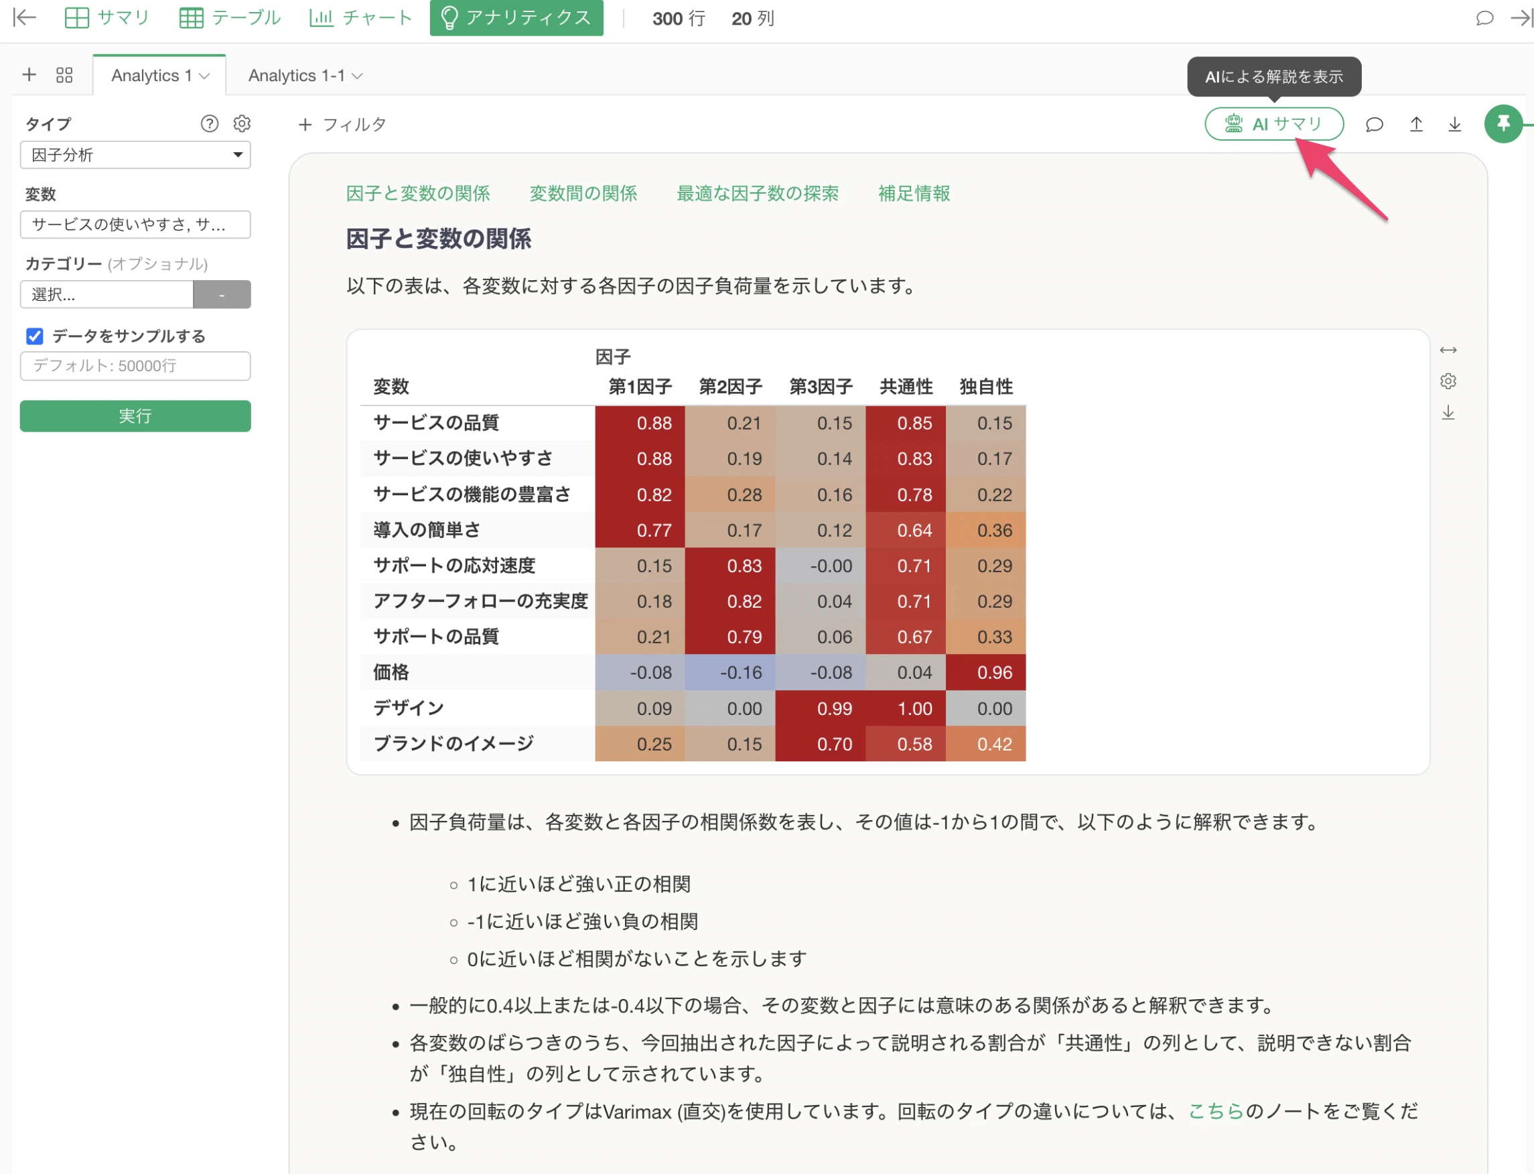Image resolution: width=1534 pixels, height=1174 pixels.
Task: Click the help question mark icon near タイプ
Action: click(210, 124)
